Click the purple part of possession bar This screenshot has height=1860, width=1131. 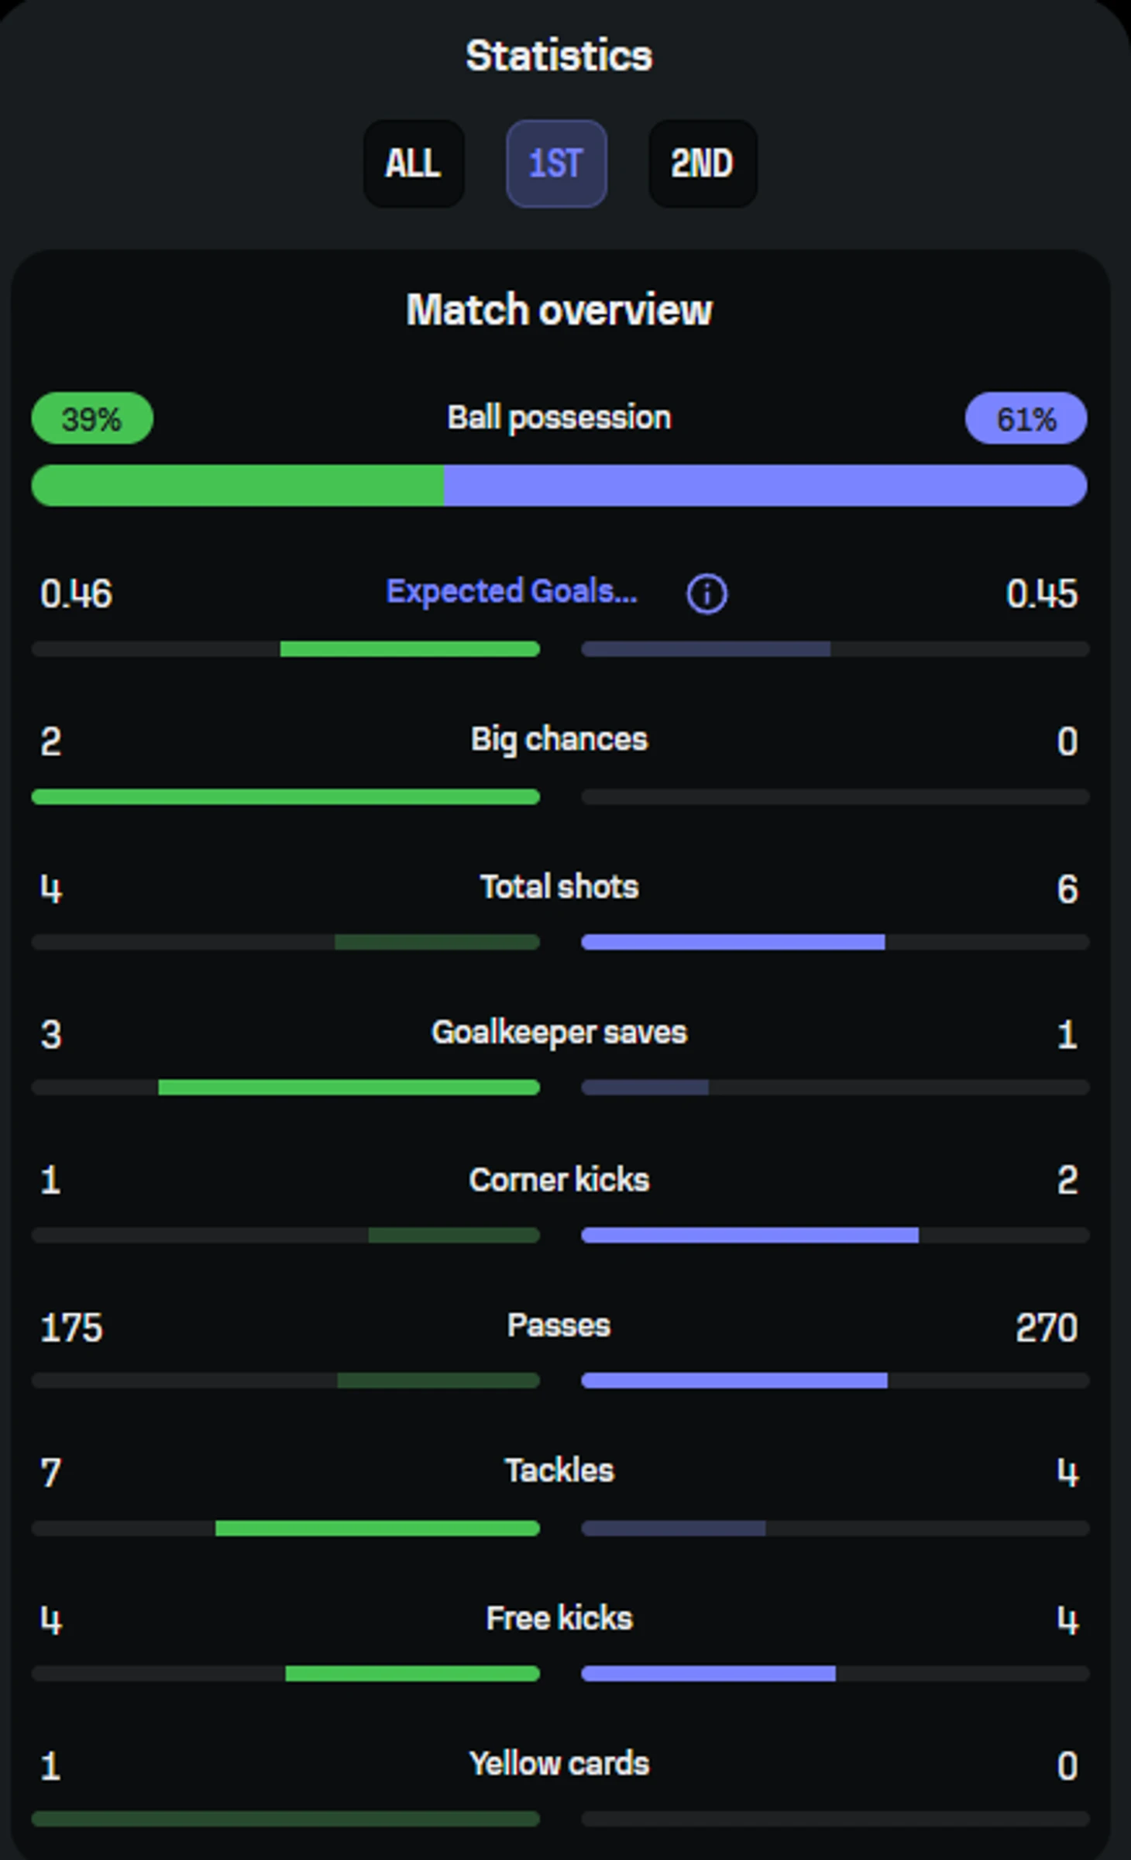765,486
